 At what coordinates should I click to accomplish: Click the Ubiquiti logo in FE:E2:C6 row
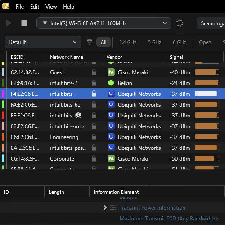pyautogui.click(x=111, y=115)
